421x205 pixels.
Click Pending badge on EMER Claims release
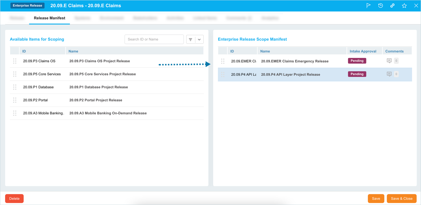357,61
